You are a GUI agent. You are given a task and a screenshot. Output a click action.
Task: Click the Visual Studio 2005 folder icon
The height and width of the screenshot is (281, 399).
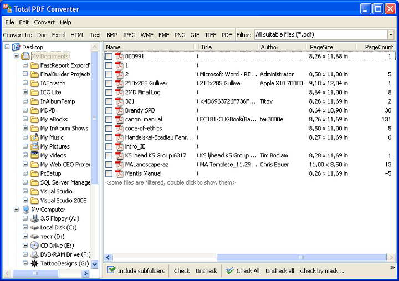[x=34, y=201]
